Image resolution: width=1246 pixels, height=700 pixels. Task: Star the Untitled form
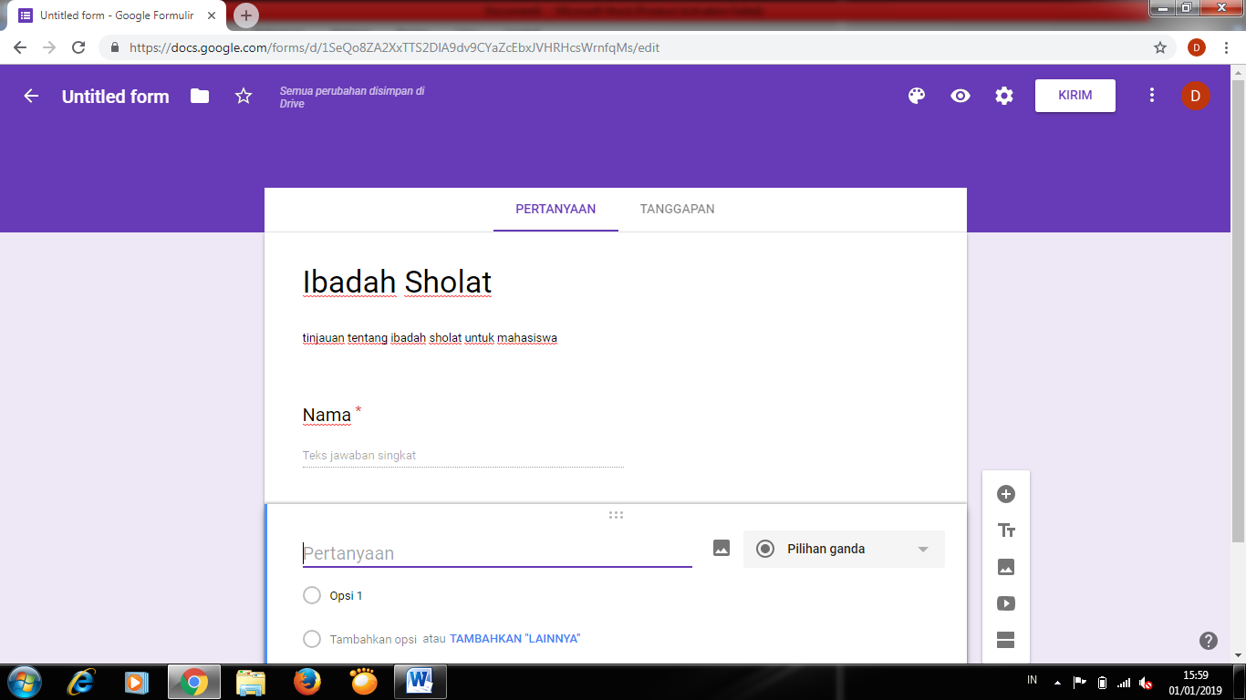(244, 96)
